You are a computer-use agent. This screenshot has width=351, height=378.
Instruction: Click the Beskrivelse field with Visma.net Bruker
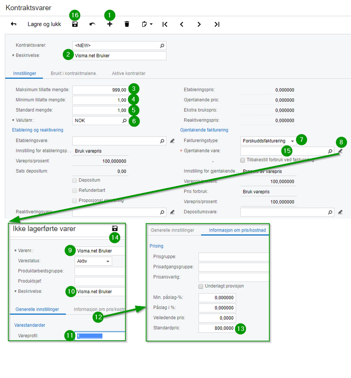pyautogui.click(x=119, y=56)
